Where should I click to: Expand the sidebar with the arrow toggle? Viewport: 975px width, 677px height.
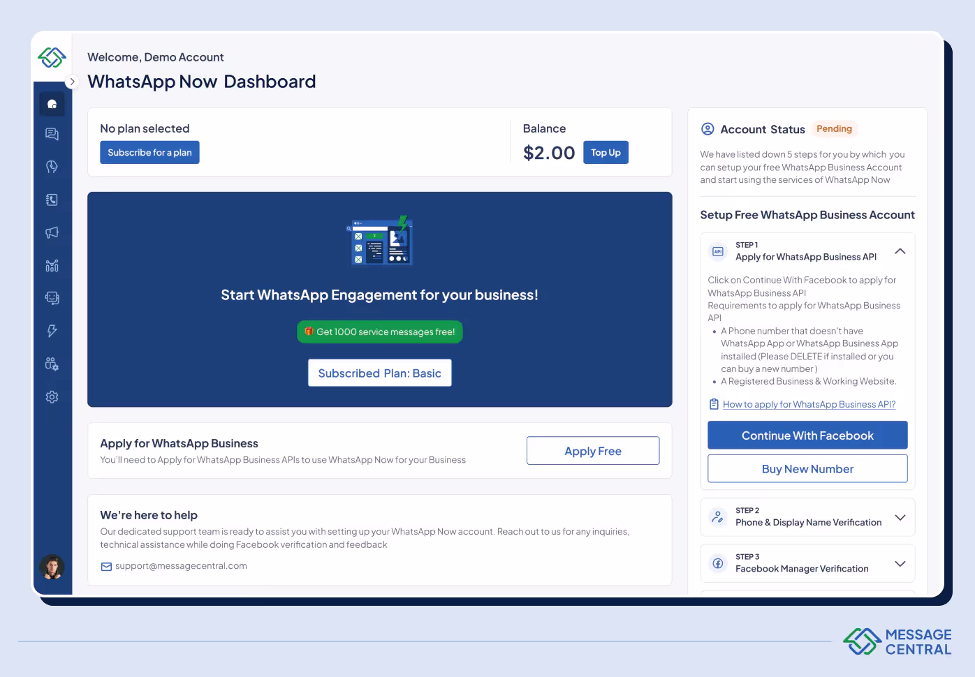(72, 82)
